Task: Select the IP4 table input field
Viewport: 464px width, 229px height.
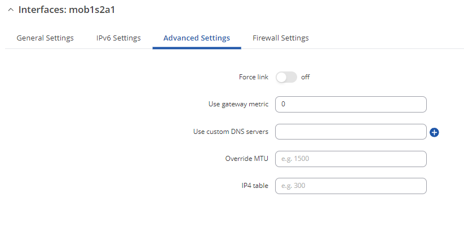Action: coord(351,186)
